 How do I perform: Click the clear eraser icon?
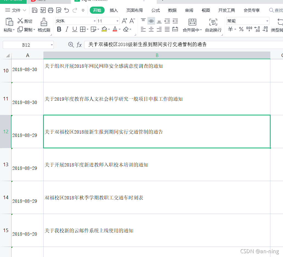pos(126,29)
